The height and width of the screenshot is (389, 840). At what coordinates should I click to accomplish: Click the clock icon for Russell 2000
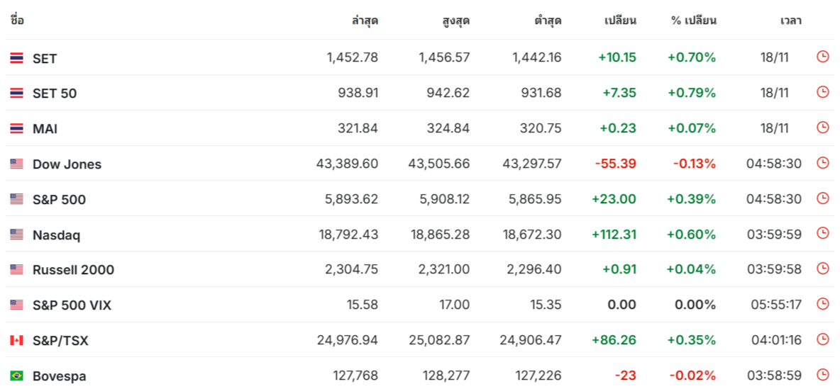tap(822, 269)
